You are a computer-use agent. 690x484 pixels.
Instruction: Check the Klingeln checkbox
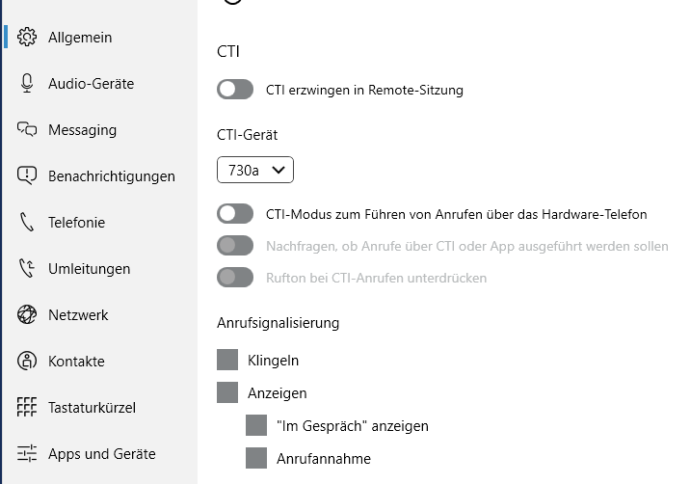[227, 360]
